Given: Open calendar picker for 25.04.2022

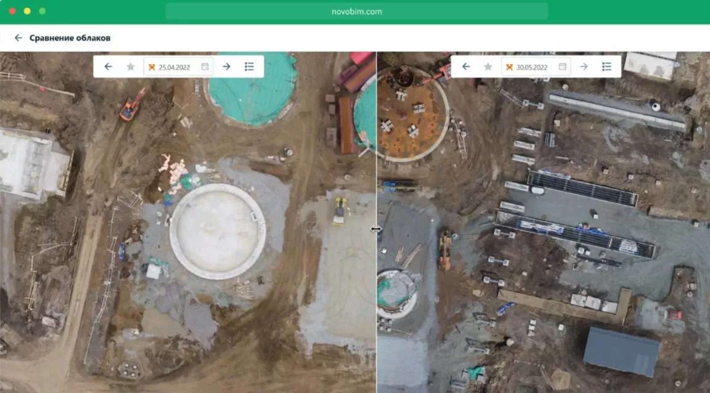Looking at the screenshot, I should [x=205, y=67].
